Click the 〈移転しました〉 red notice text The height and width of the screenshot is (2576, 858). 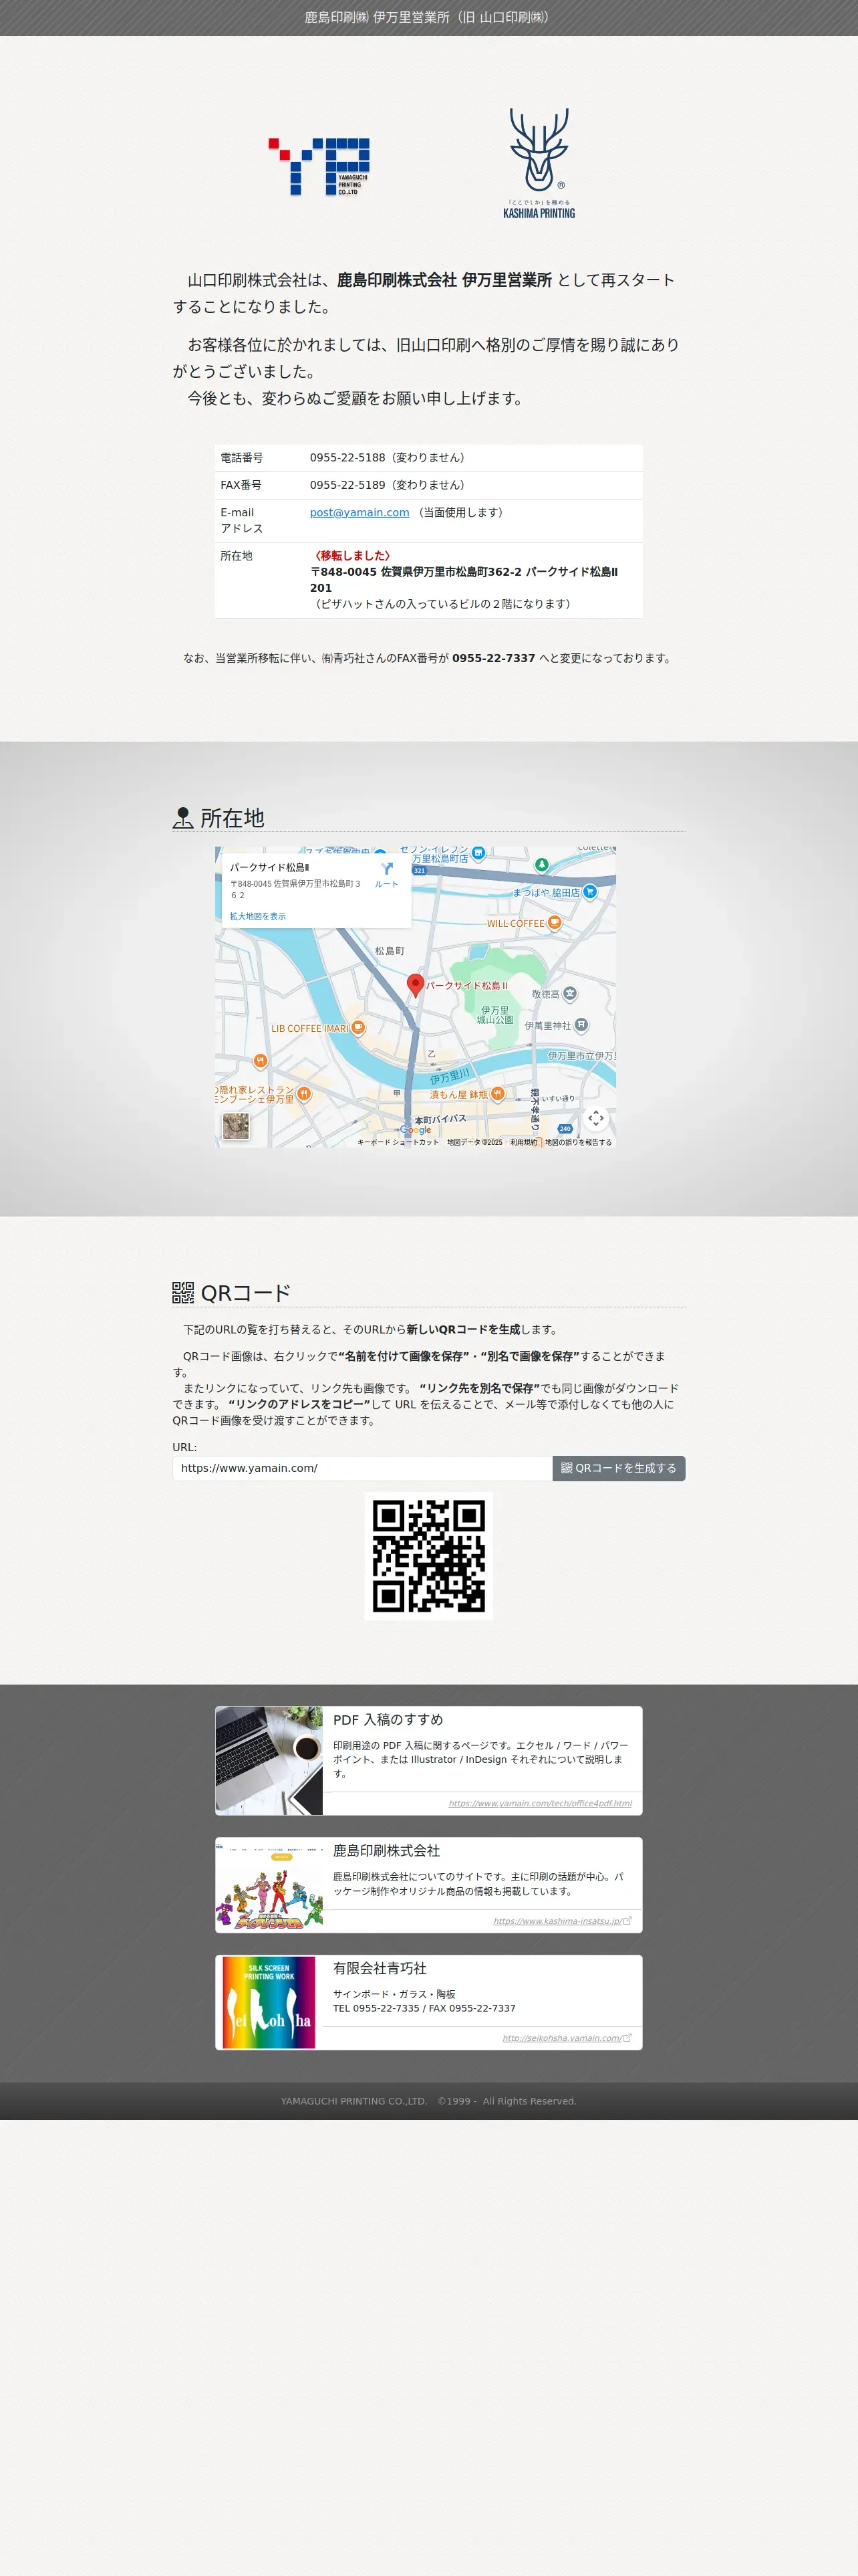point(353,556)
